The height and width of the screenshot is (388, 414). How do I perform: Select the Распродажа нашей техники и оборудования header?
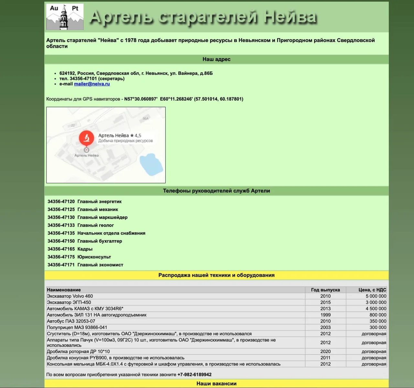[x=216, y=275]
